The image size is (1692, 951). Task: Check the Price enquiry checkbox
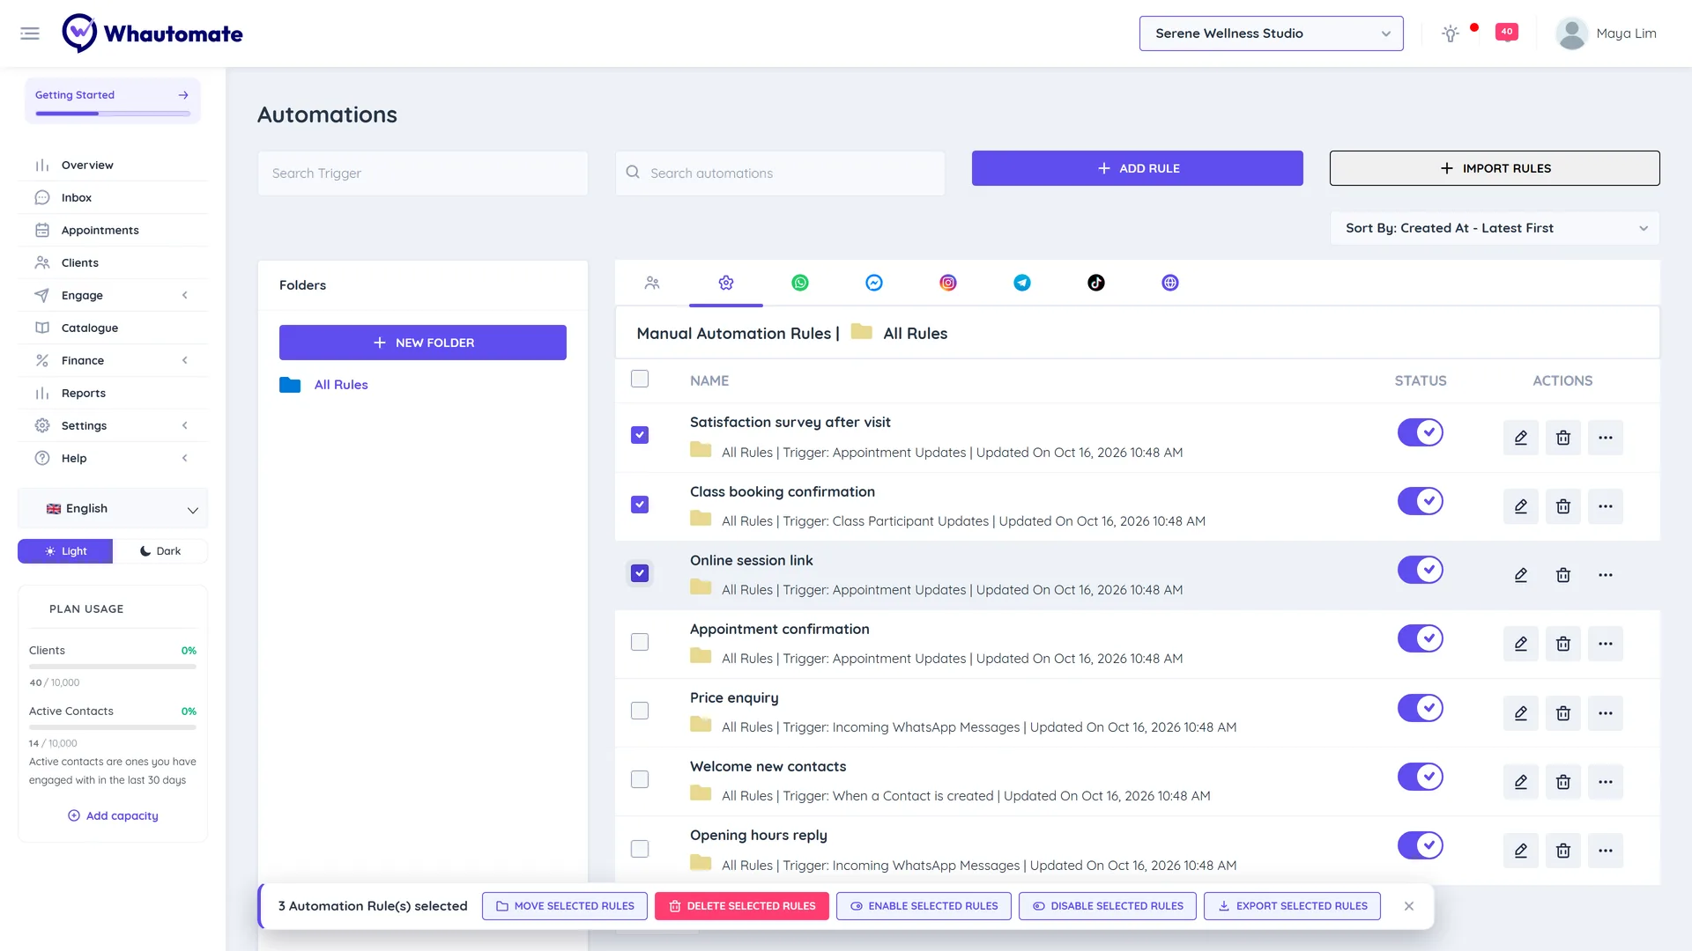tap(640, 711)
